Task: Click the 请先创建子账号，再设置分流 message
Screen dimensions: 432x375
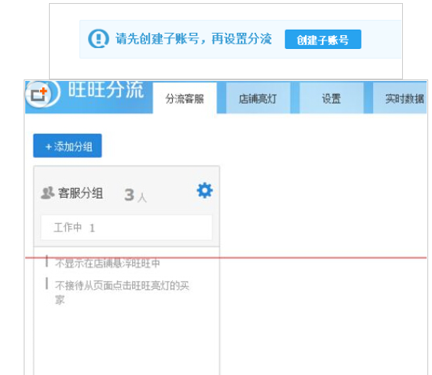Action: [x=193, y=38]
